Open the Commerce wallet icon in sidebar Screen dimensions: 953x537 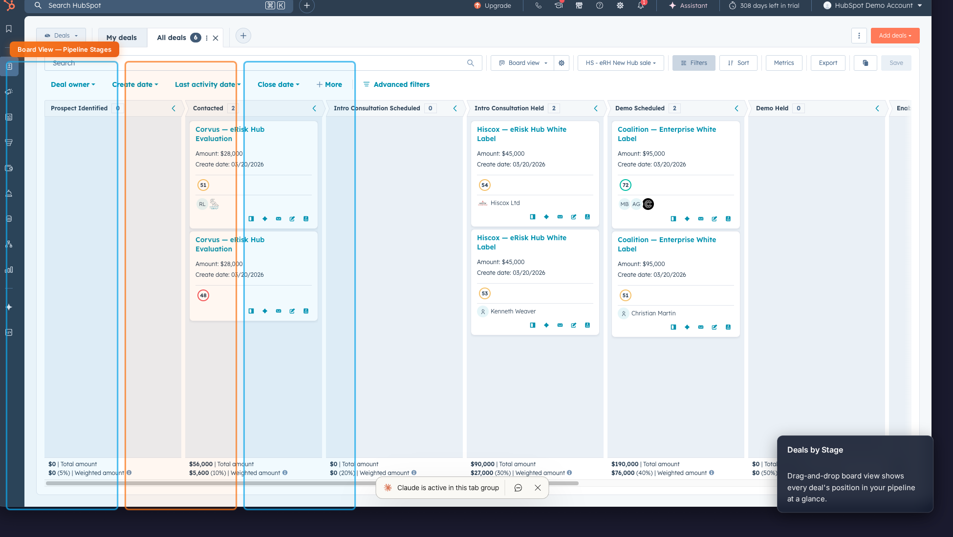point(9,168)
